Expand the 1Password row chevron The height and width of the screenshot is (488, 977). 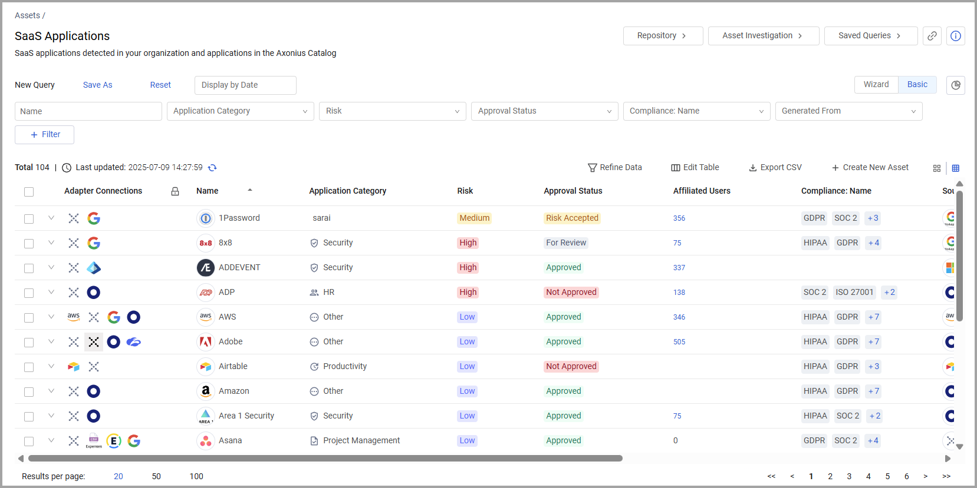point(51,218)
